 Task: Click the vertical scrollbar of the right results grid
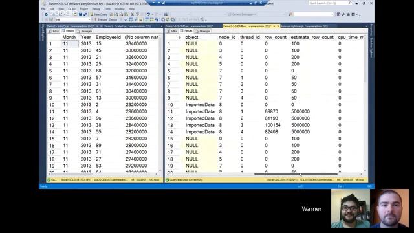pyautogui.click(x=365, y=103)
